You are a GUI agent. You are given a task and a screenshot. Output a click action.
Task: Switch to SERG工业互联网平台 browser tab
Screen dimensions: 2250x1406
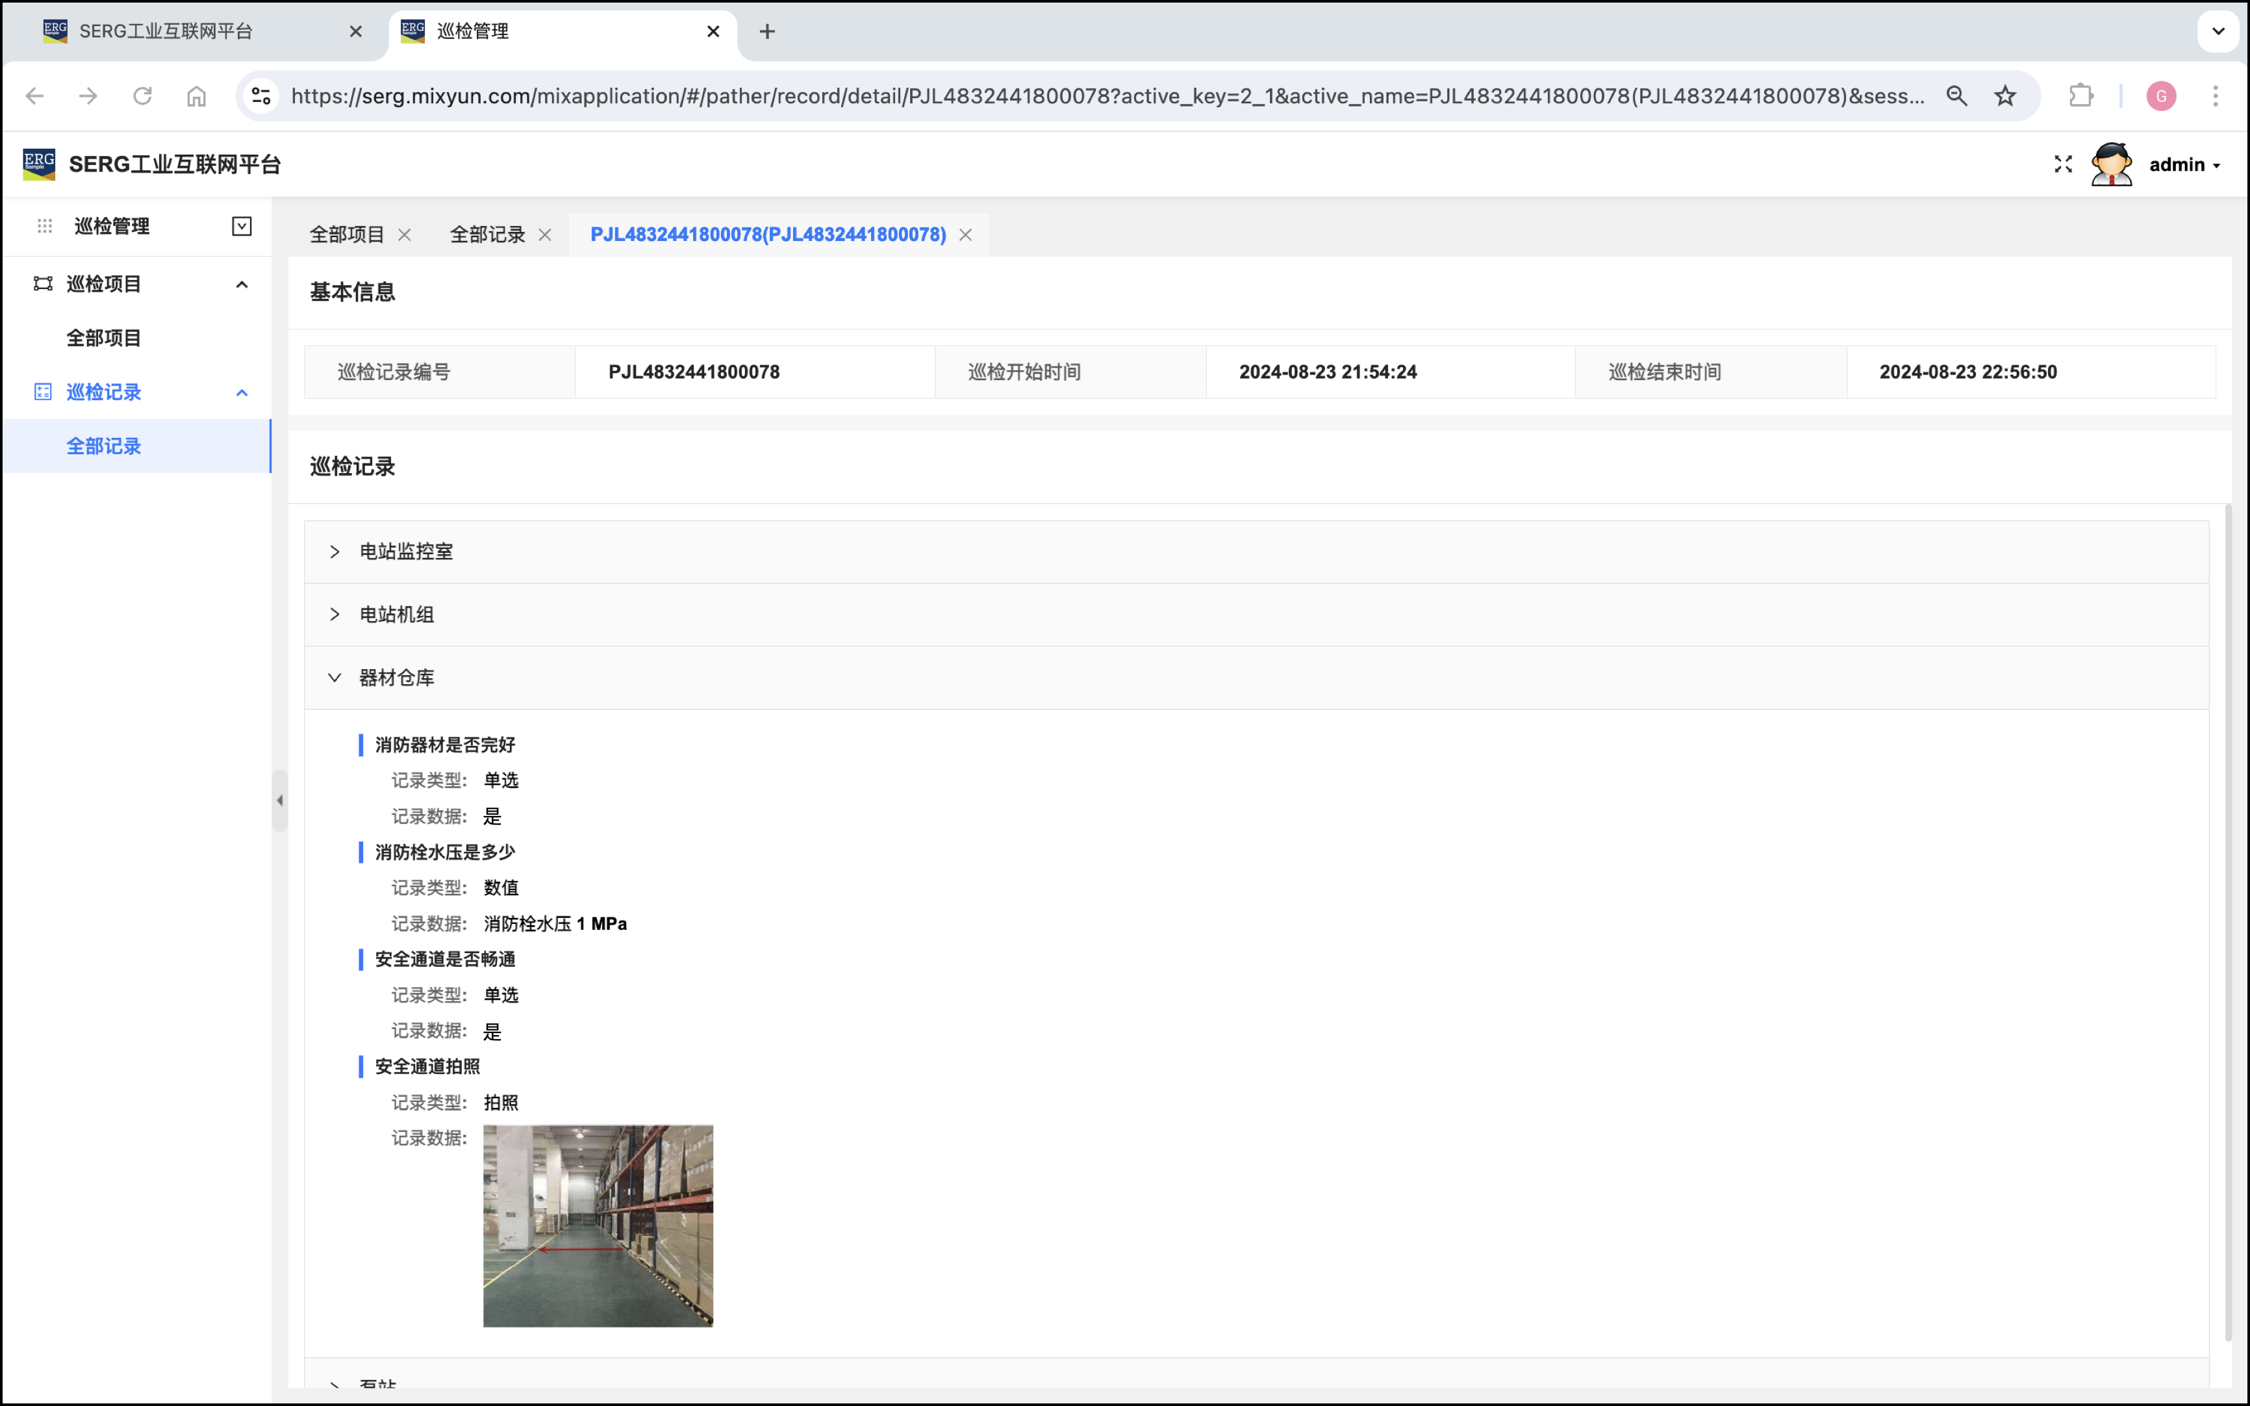[x=166, y=32]
